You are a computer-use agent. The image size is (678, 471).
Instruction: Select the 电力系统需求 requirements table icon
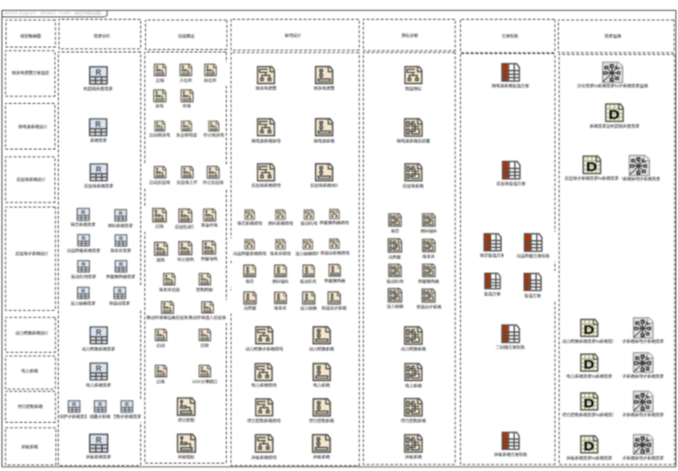point(98,371)
